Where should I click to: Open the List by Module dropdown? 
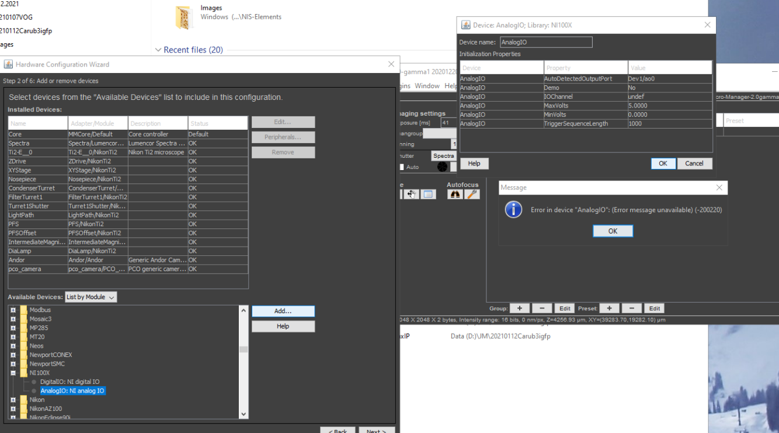[x=91, y=296]
